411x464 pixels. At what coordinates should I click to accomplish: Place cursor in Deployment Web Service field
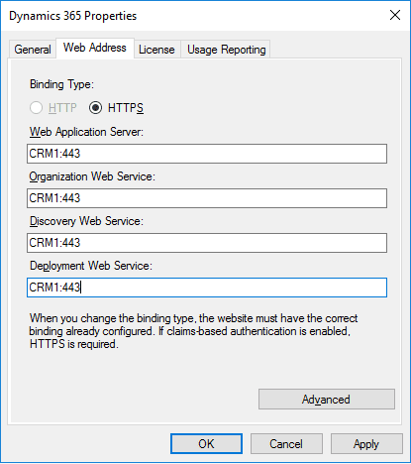[207, 288]
